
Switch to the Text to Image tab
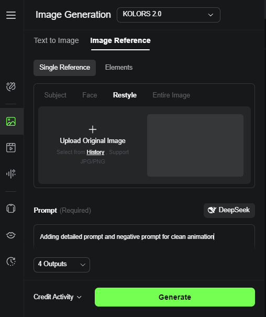coord(57,40)
